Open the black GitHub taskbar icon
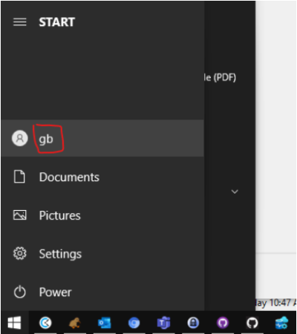 252,323
